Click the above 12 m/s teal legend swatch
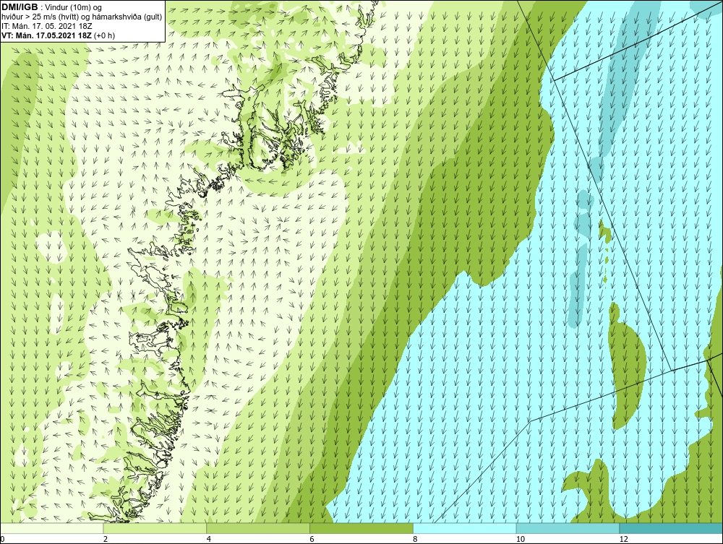The image size is (723, 544). point(672,528)
